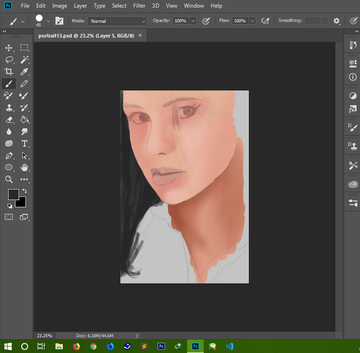The height and width of the screenshot is (353, 360).
Task: Select the Brush tool in toolbox
Action: coord(9,83)
